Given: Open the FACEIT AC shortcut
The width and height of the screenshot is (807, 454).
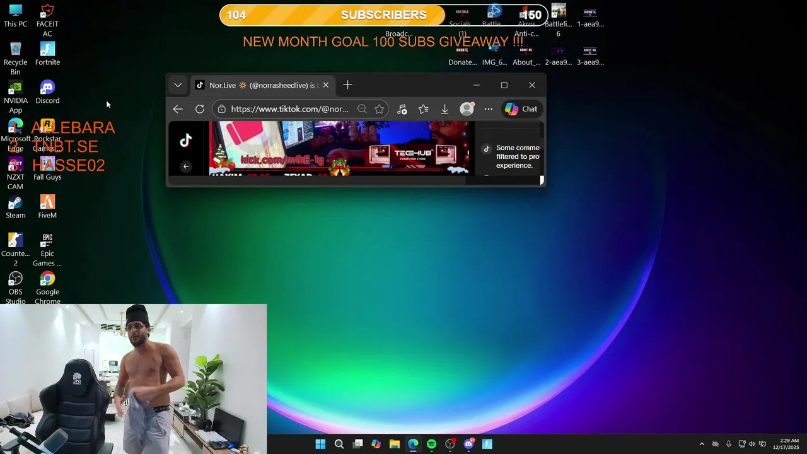Looking at the screenshot, I should tap(47, 21).
